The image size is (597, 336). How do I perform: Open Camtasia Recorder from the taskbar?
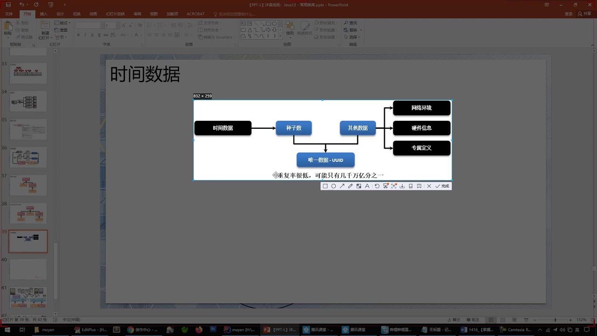(516, 329)
